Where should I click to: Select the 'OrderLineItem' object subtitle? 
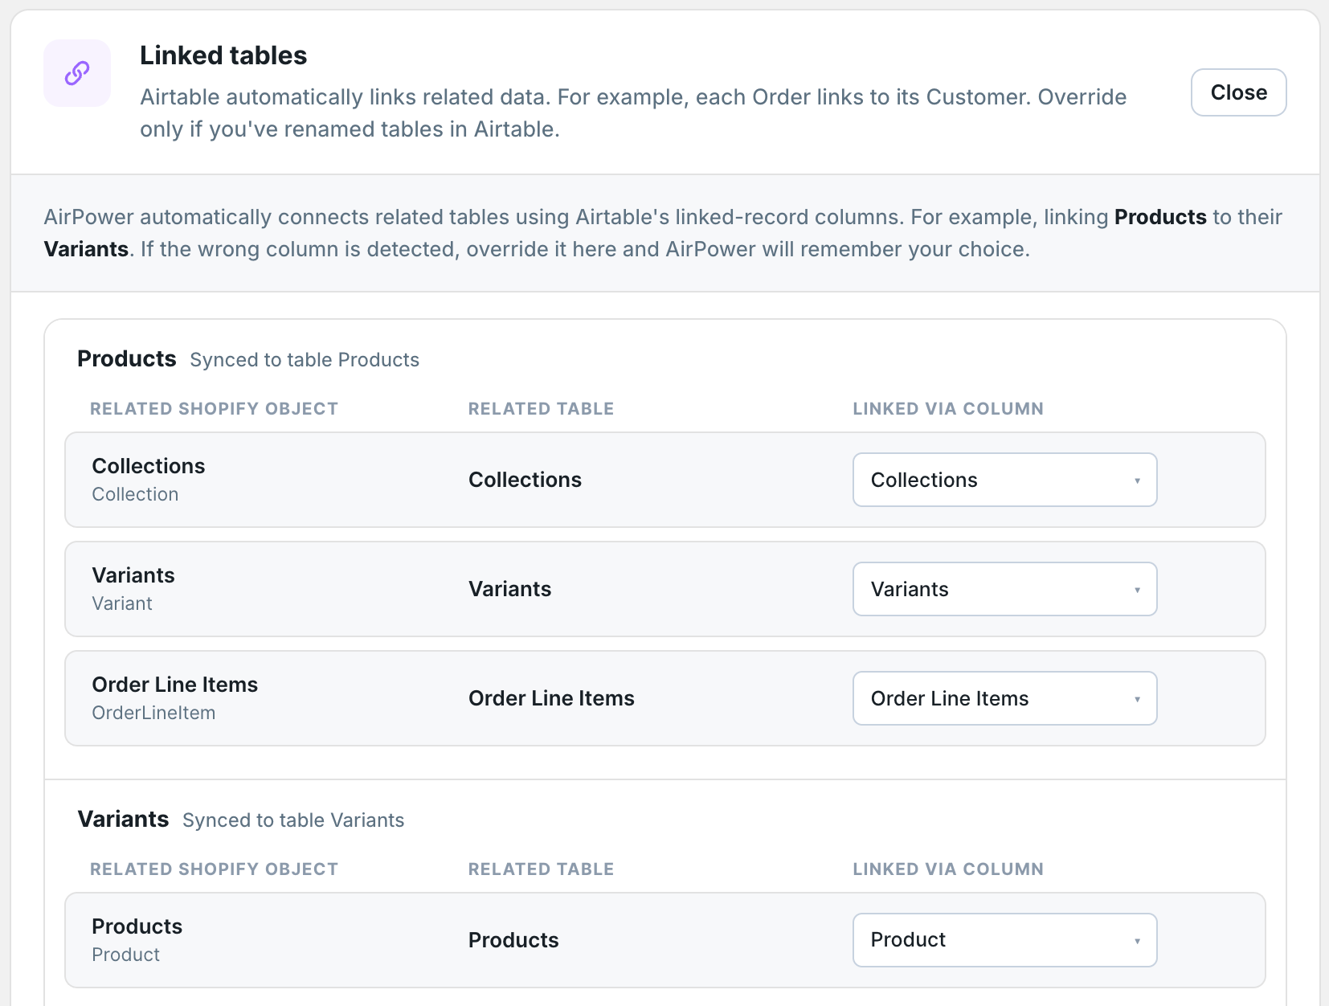[x=153, y=713]
